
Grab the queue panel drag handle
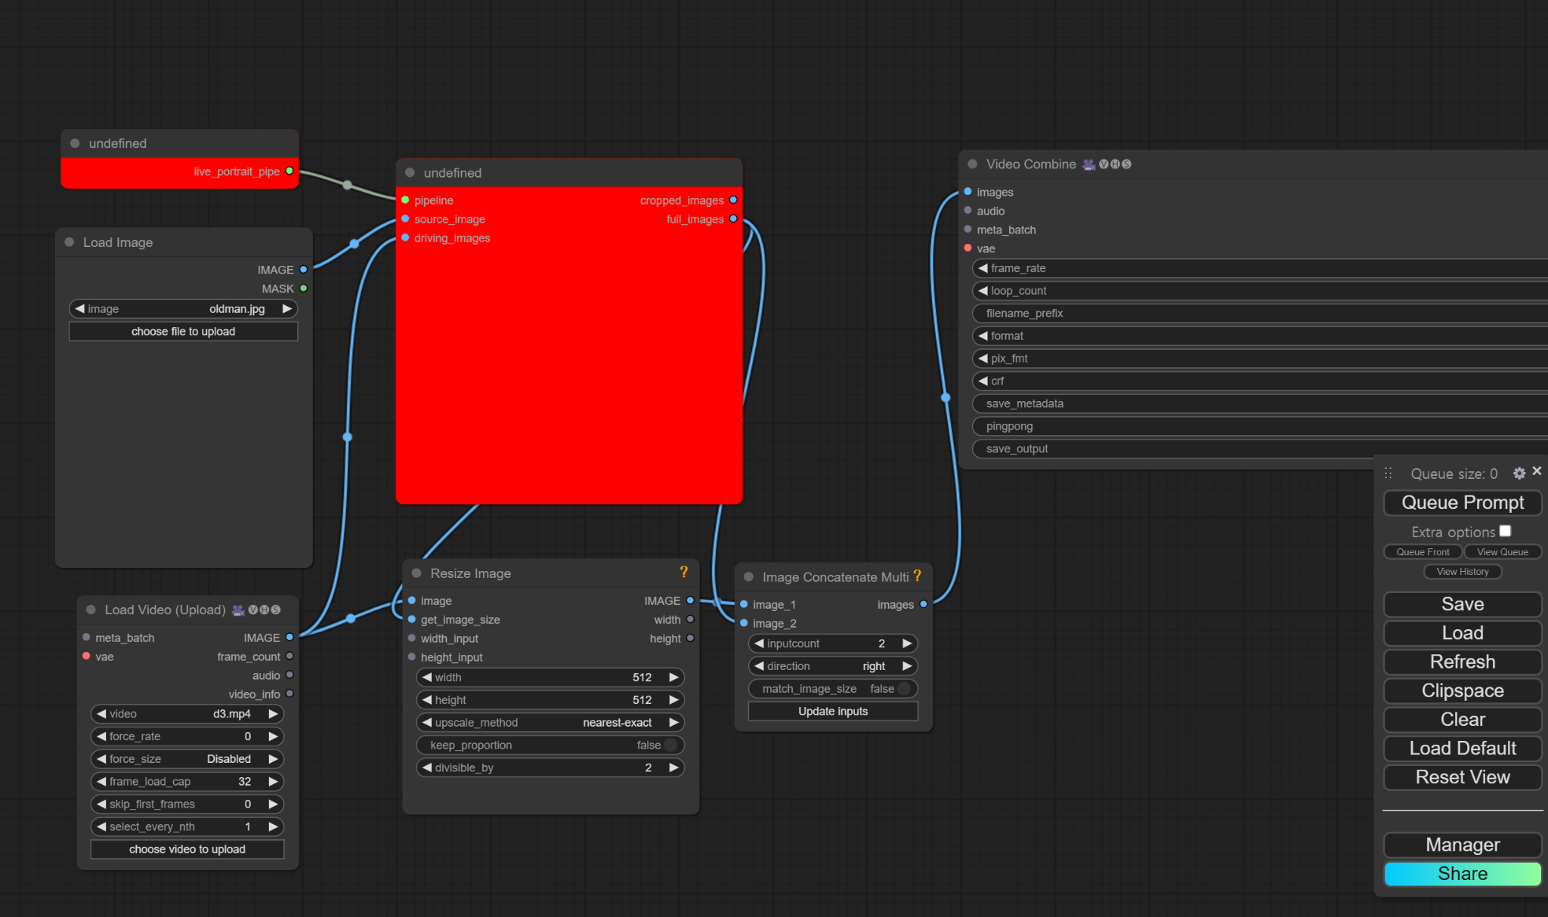click(1388, 474)
